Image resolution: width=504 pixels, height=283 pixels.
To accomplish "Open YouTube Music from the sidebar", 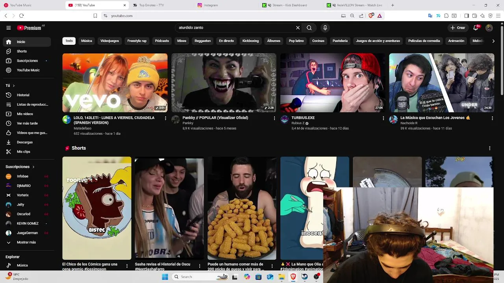I will 27,70.
